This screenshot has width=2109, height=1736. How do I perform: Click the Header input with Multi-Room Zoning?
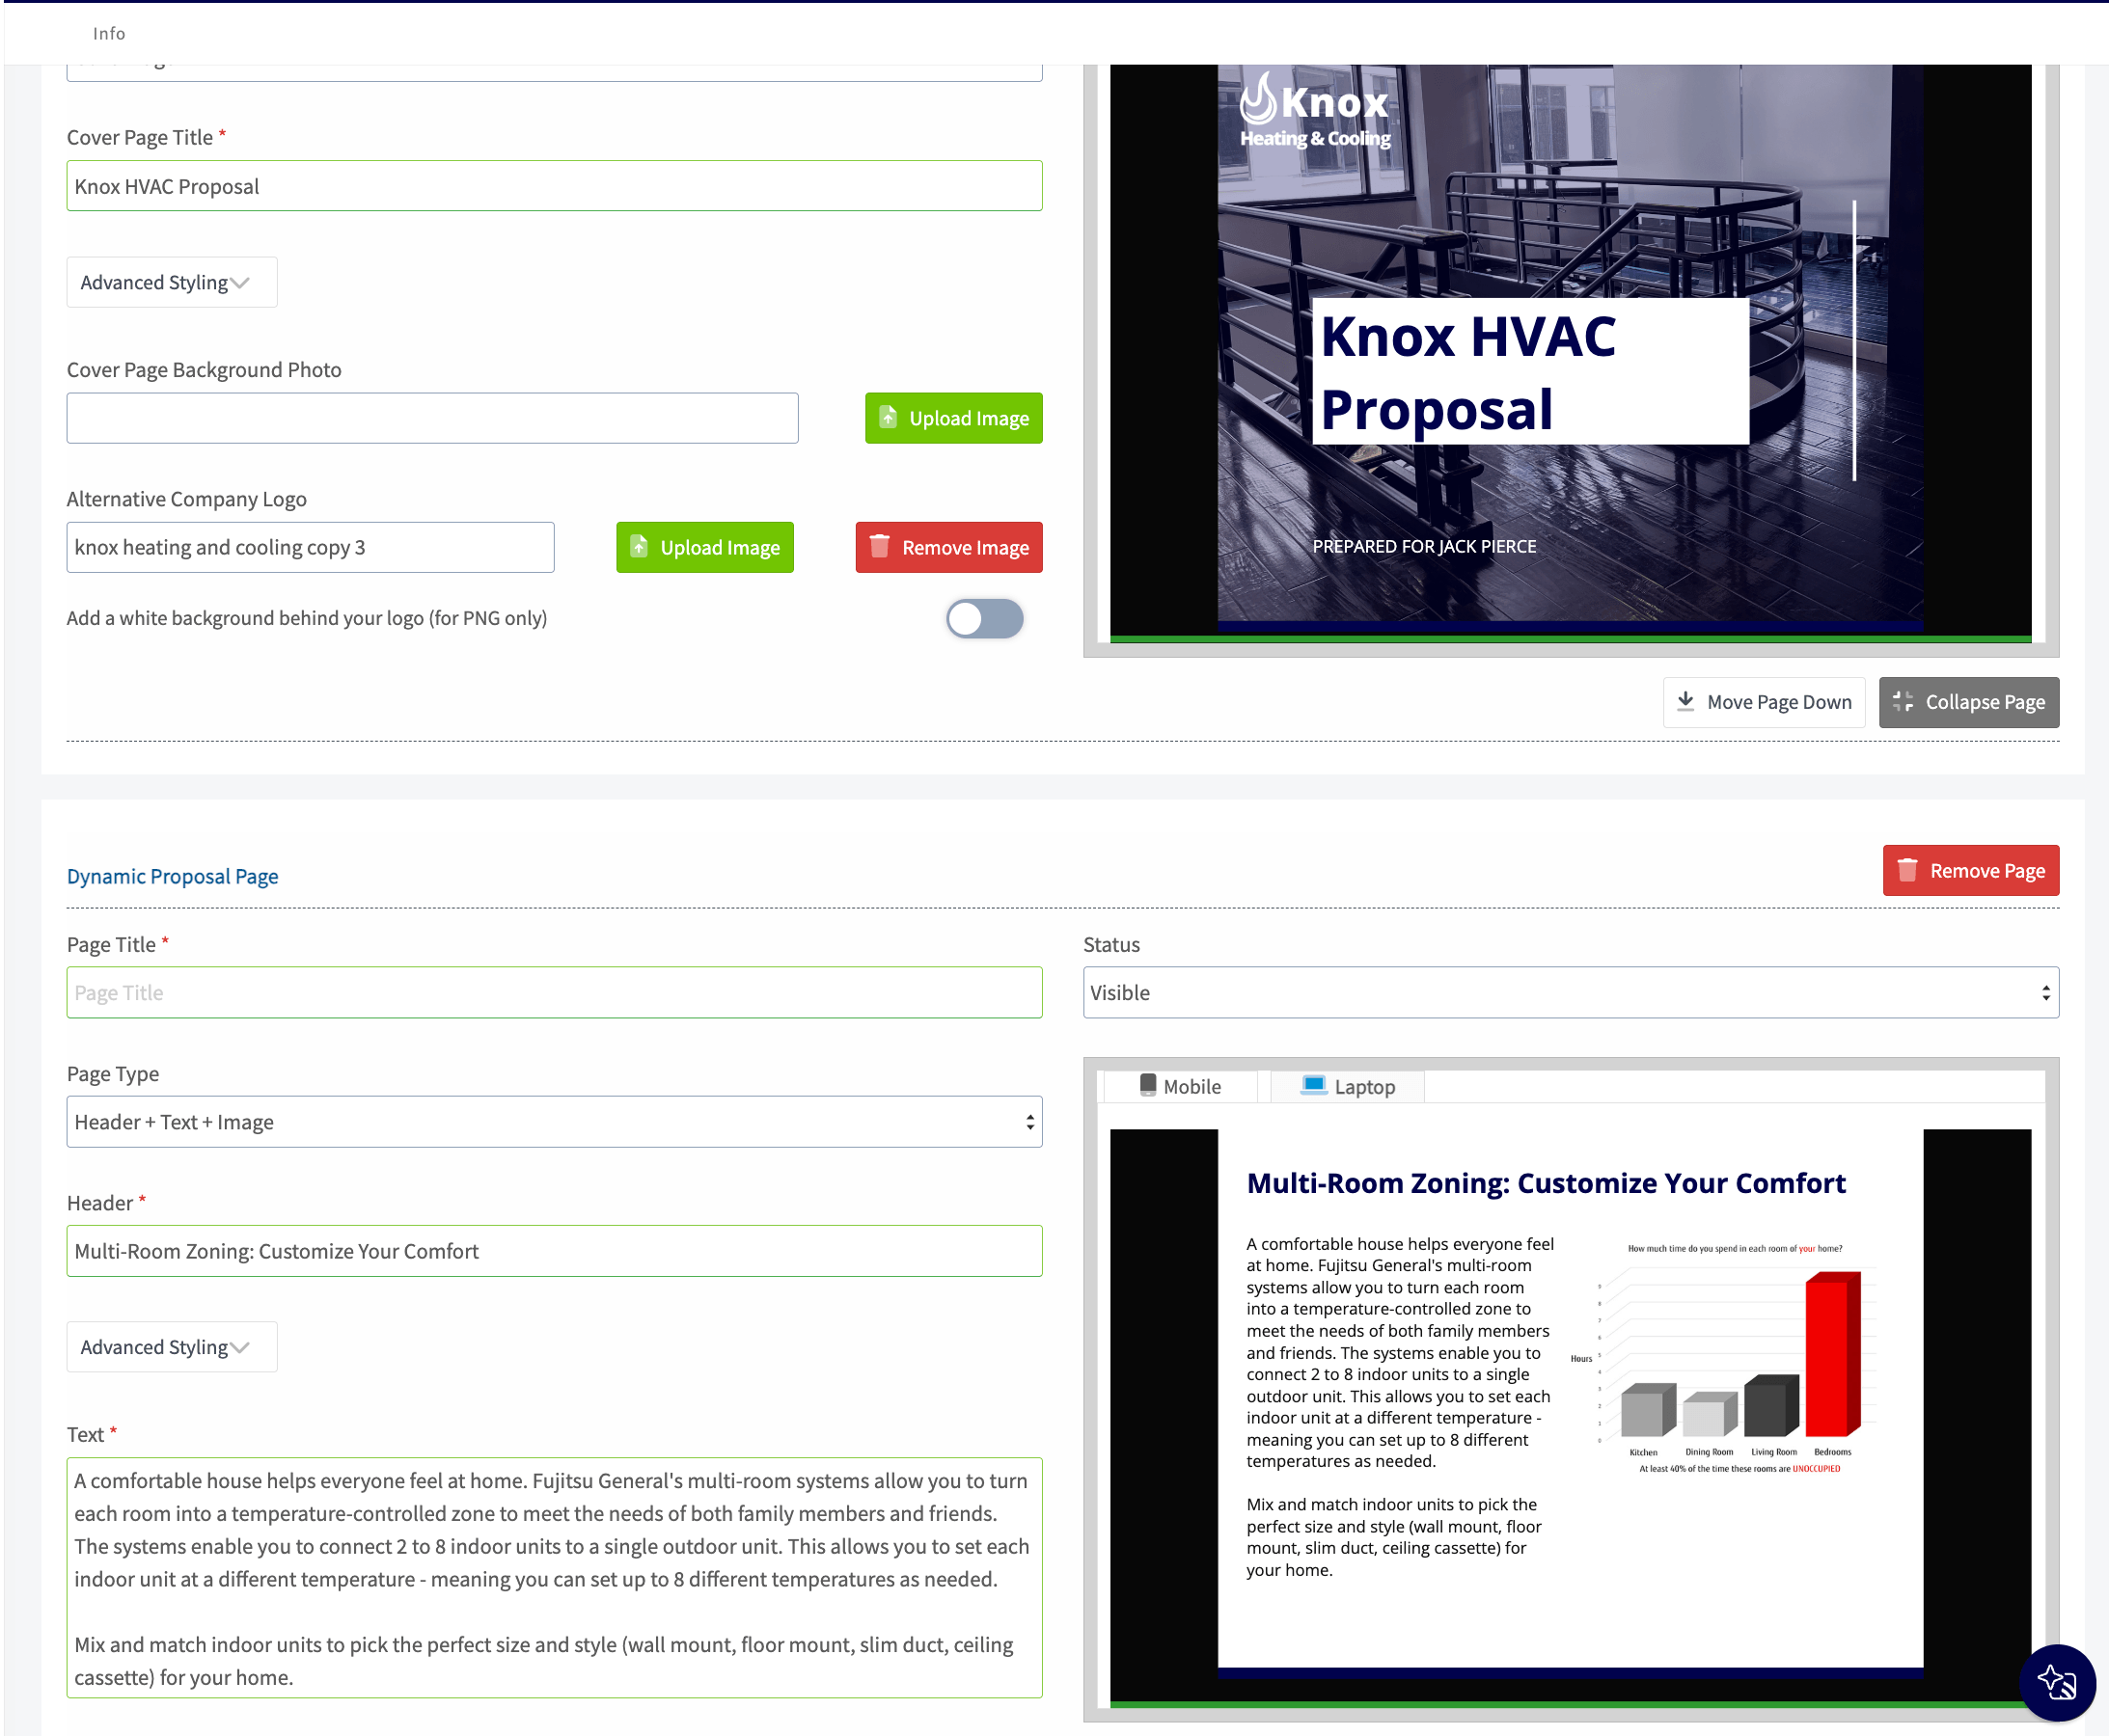point(554,1250)
